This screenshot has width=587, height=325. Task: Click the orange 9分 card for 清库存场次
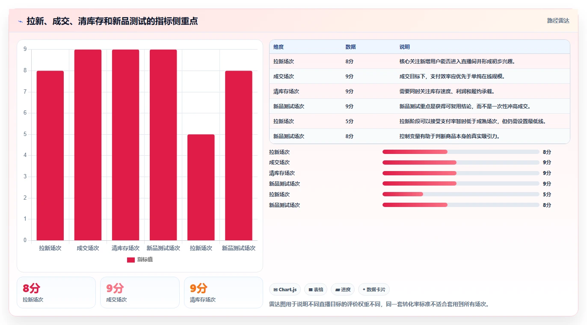pyautogui.click(x=223, y=292)
